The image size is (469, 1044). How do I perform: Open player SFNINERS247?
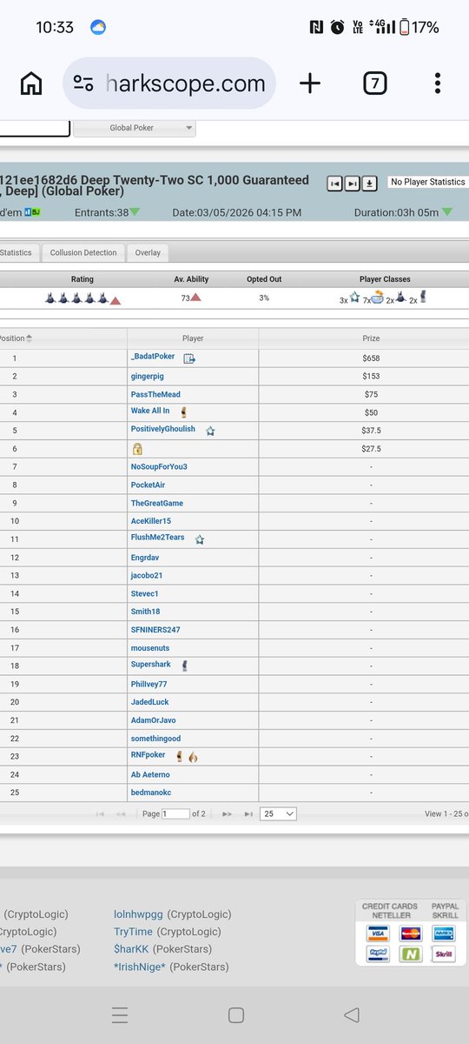155,630
